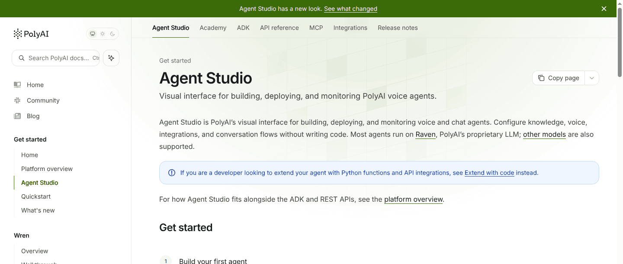Viewport: 623px width, 264px height.
Task: Select system theme mode icon
Action: (93, 34)
